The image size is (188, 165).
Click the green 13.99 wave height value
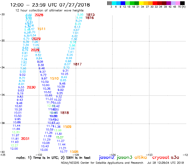coord(58,130)
